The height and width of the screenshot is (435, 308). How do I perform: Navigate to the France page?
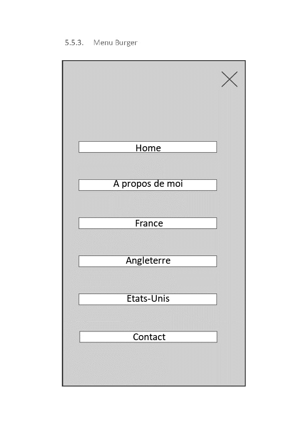[148, 223]
